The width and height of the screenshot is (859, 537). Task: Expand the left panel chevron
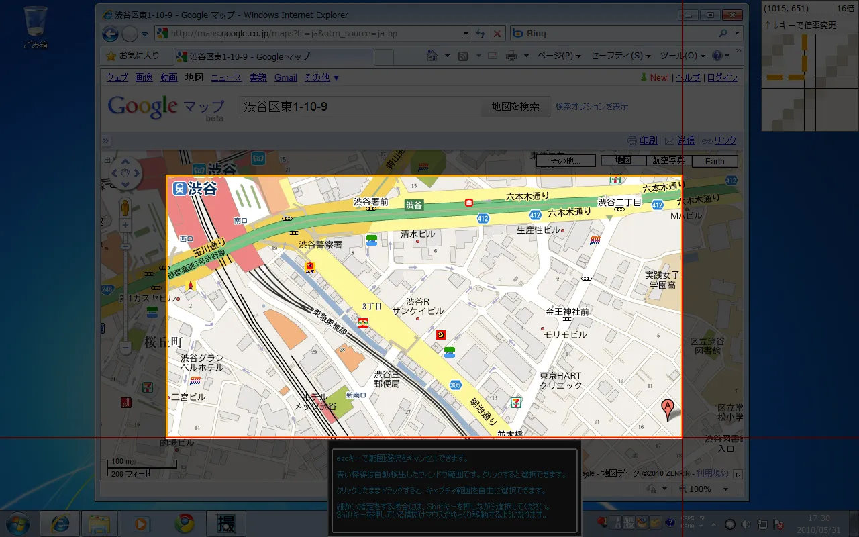(105, 141)
